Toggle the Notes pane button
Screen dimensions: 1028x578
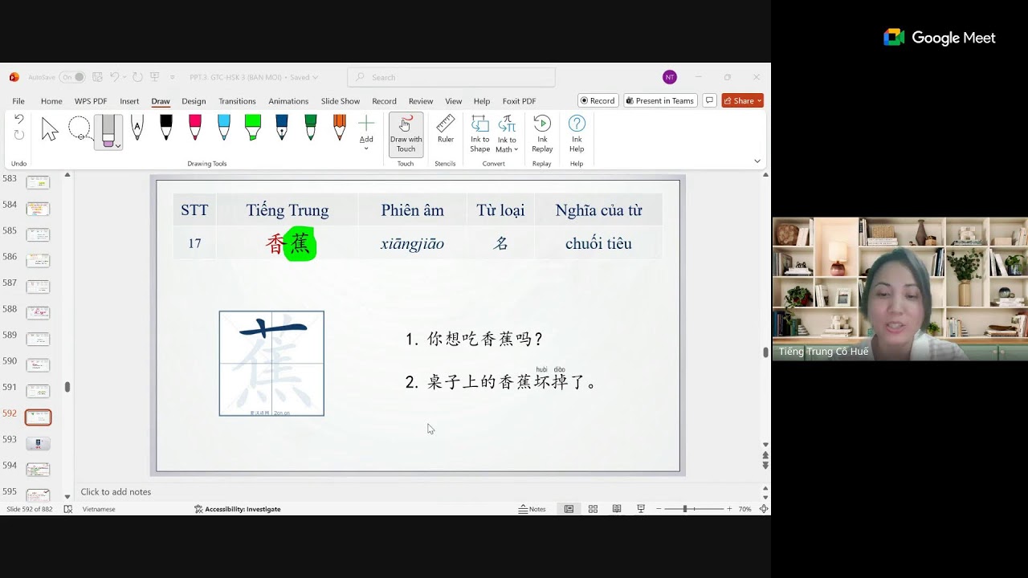[532, 509]
